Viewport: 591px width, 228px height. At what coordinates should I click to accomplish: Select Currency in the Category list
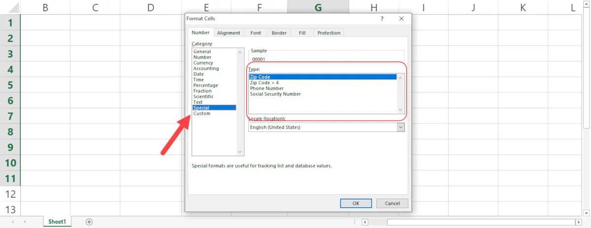coord(203,63)
